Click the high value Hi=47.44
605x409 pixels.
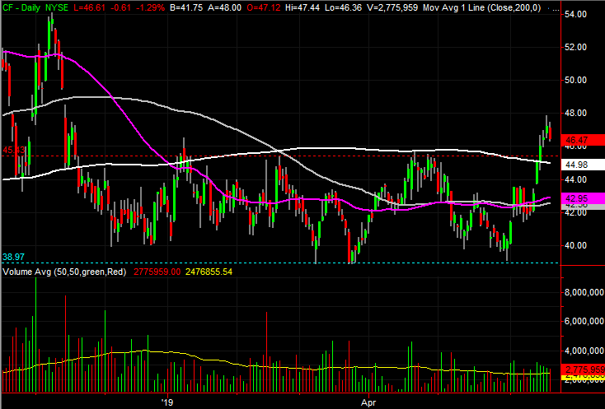(302, 7)
